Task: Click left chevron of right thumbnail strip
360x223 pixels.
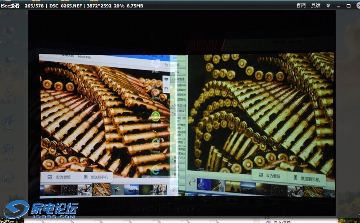Action: tap(190, 183)
